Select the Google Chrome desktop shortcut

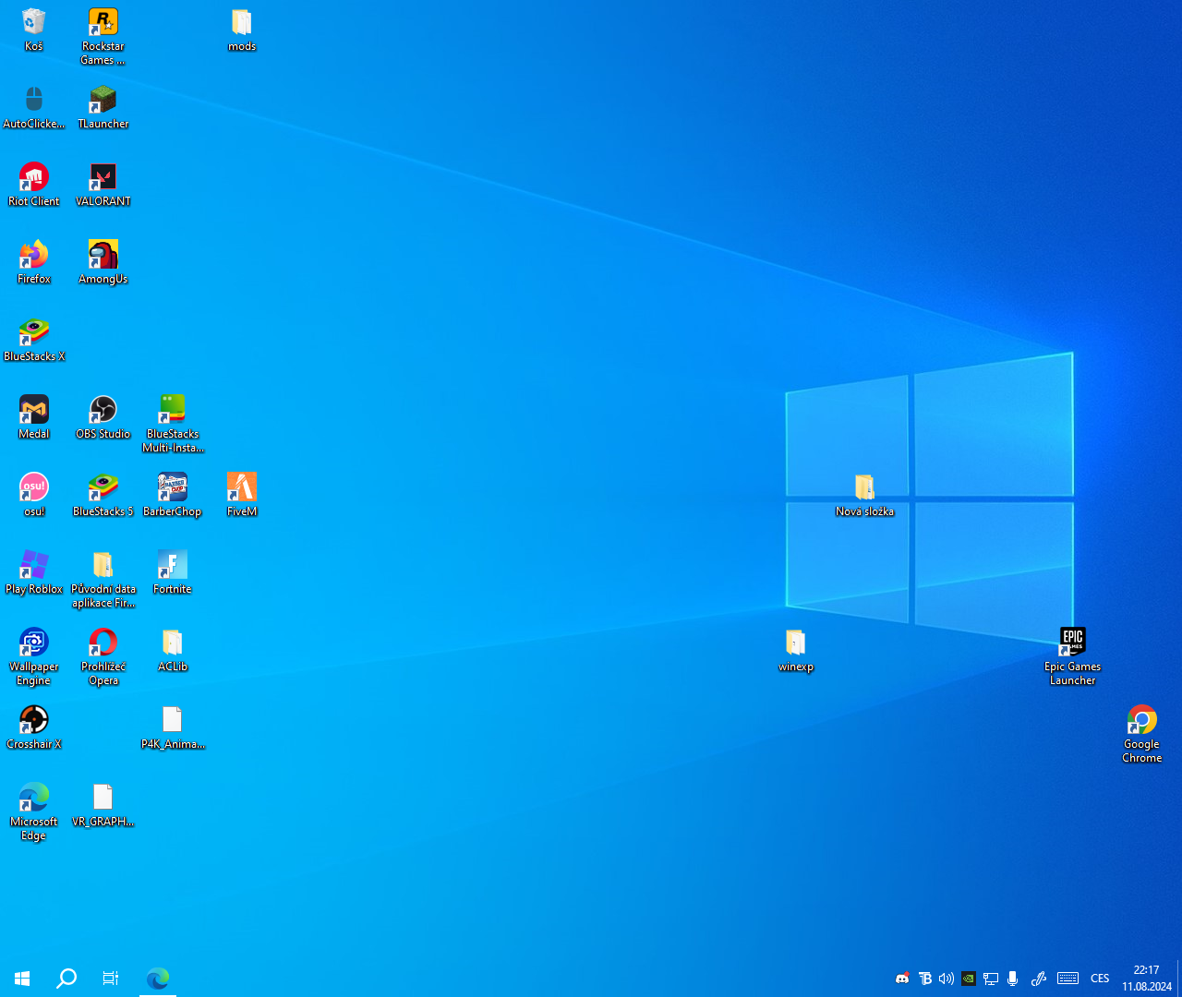pyautogui.click(x=1142, y=735)
